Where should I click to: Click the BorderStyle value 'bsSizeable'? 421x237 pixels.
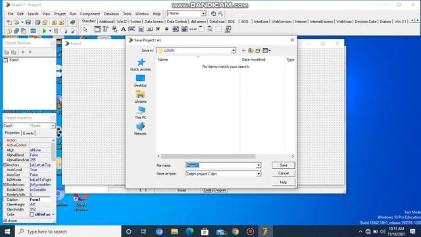tap(40, 190)
